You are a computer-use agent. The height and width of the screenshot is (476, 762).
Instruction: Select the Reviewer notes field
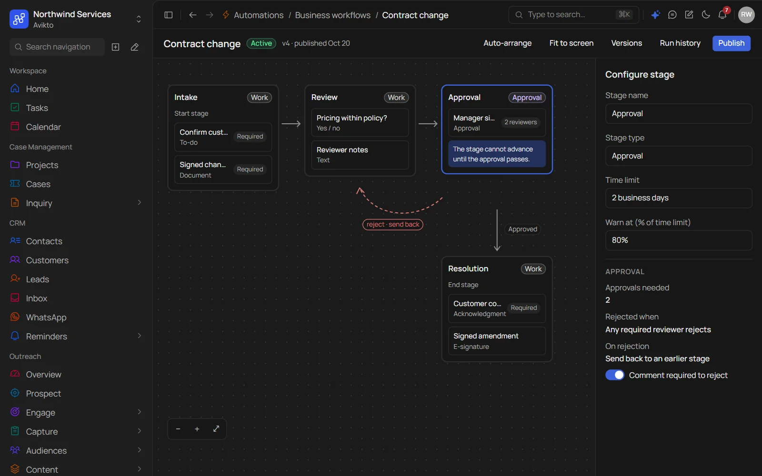(x=360, y=155)
